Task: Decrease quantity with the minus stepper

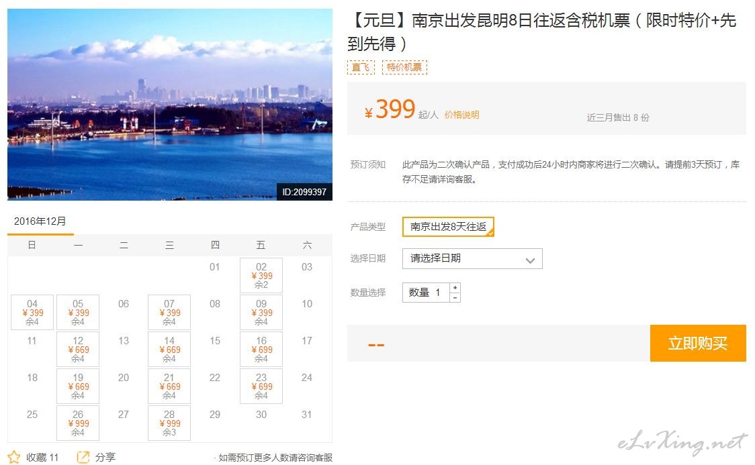Action: 455,298
